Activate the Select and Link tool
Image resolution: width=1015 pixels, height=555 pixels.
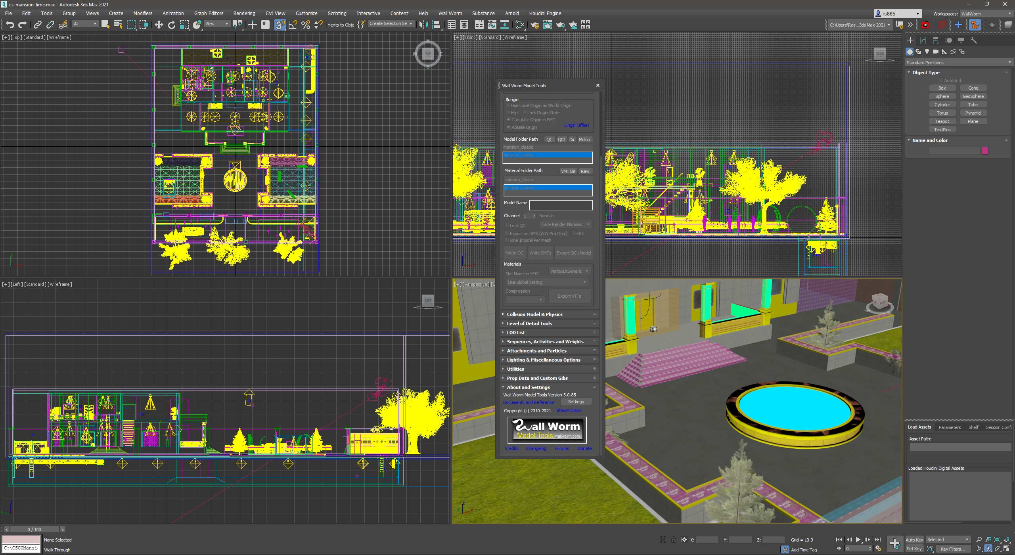pyautogui.click(x=37, y=25)
